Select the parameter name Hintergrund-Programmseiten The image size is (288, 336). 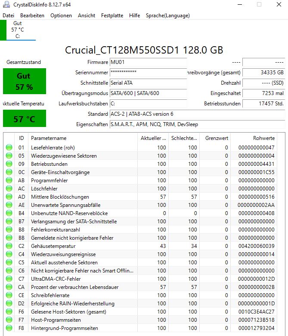pyautogui.click(x=65, y=328)
